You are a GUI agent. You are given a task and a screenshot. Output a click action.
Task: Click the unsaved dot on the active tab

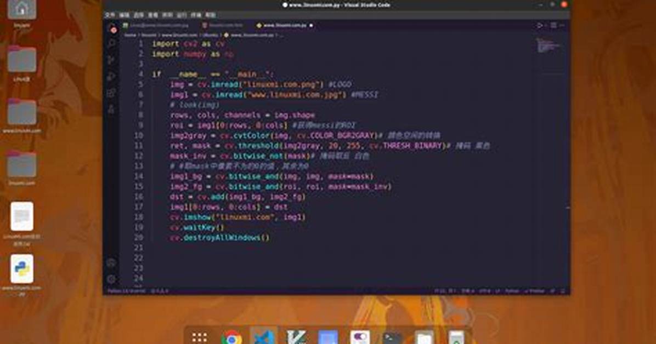pyautogui.click(x=311, y=26)
